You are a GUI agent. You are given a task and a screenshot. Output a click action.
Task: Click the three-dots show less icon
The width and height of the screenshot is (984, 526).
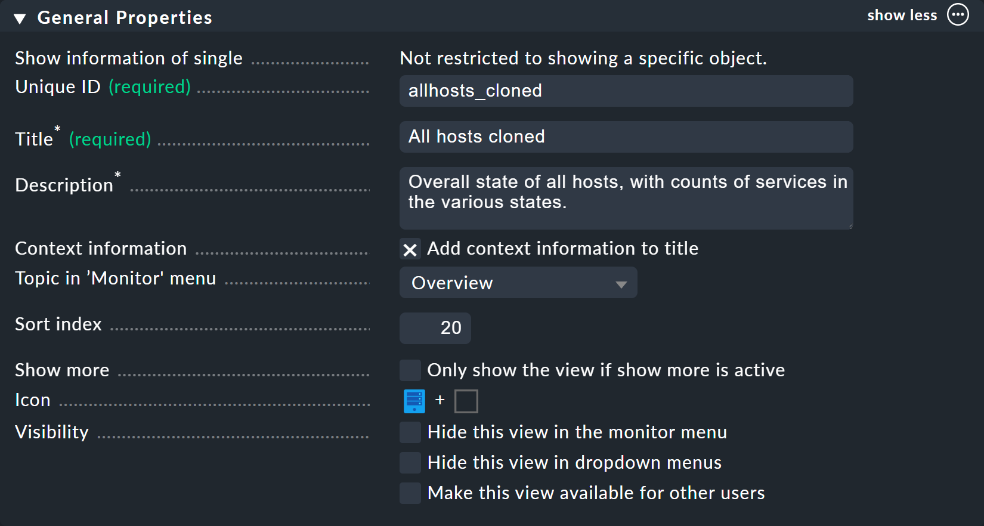click(958, 15)
